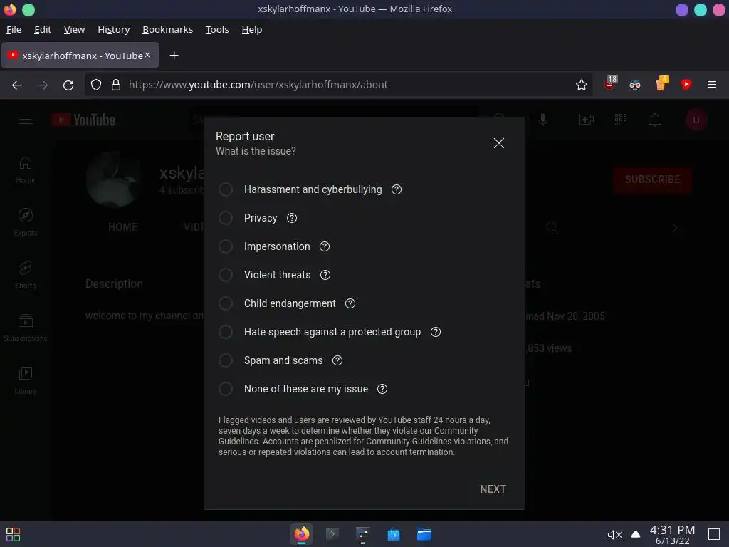Image resolution: width=729 pixels, height=547 pixels.
Task: Close the Report user dialog
Action: pyautogui.click(x=498, y=142)
